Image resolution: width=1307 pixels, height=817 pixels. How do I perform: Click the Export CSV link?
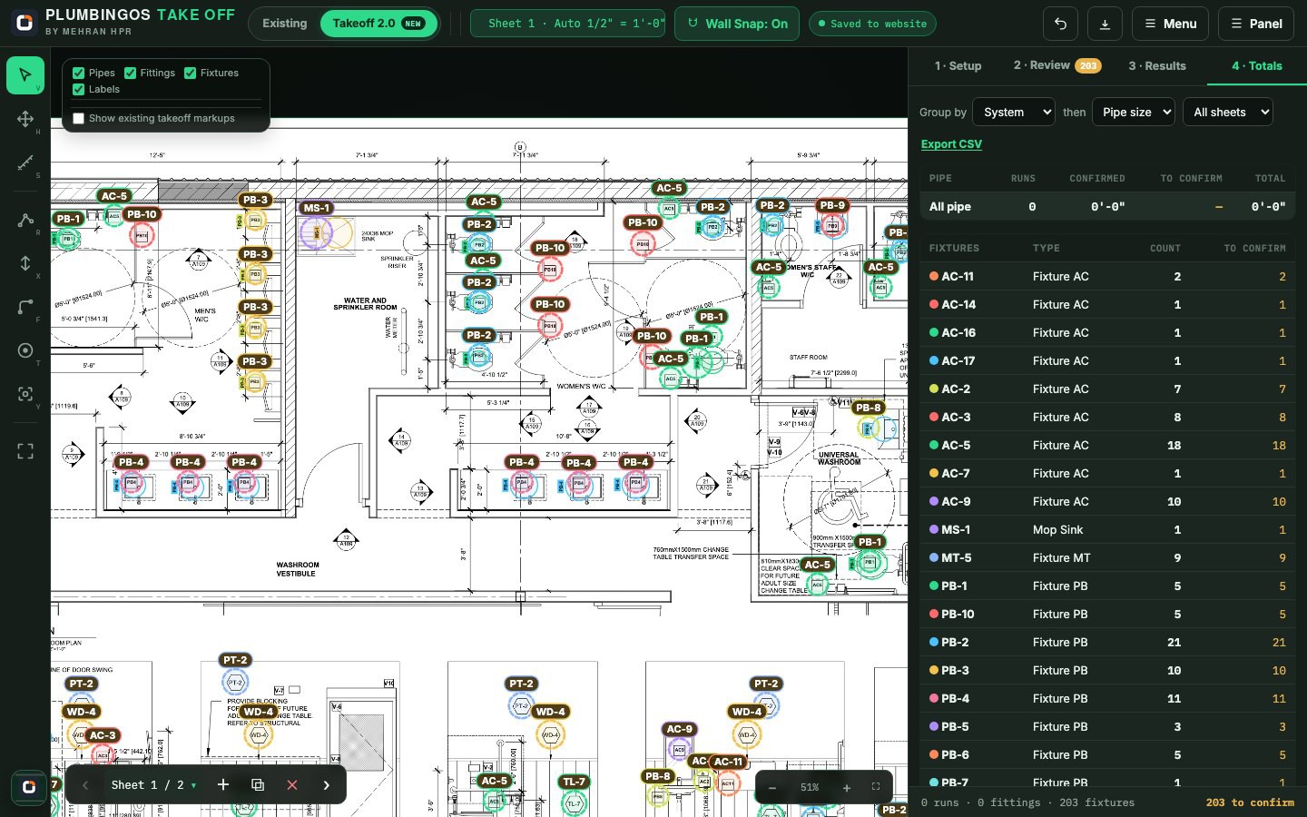tap(951, 144)
